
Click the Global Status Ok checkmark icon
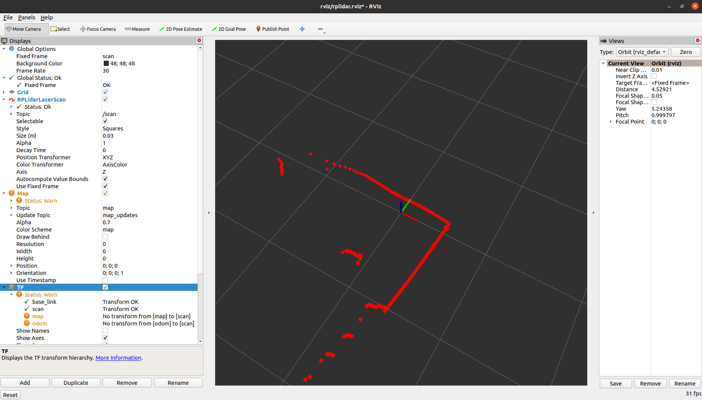click(12, 78)
